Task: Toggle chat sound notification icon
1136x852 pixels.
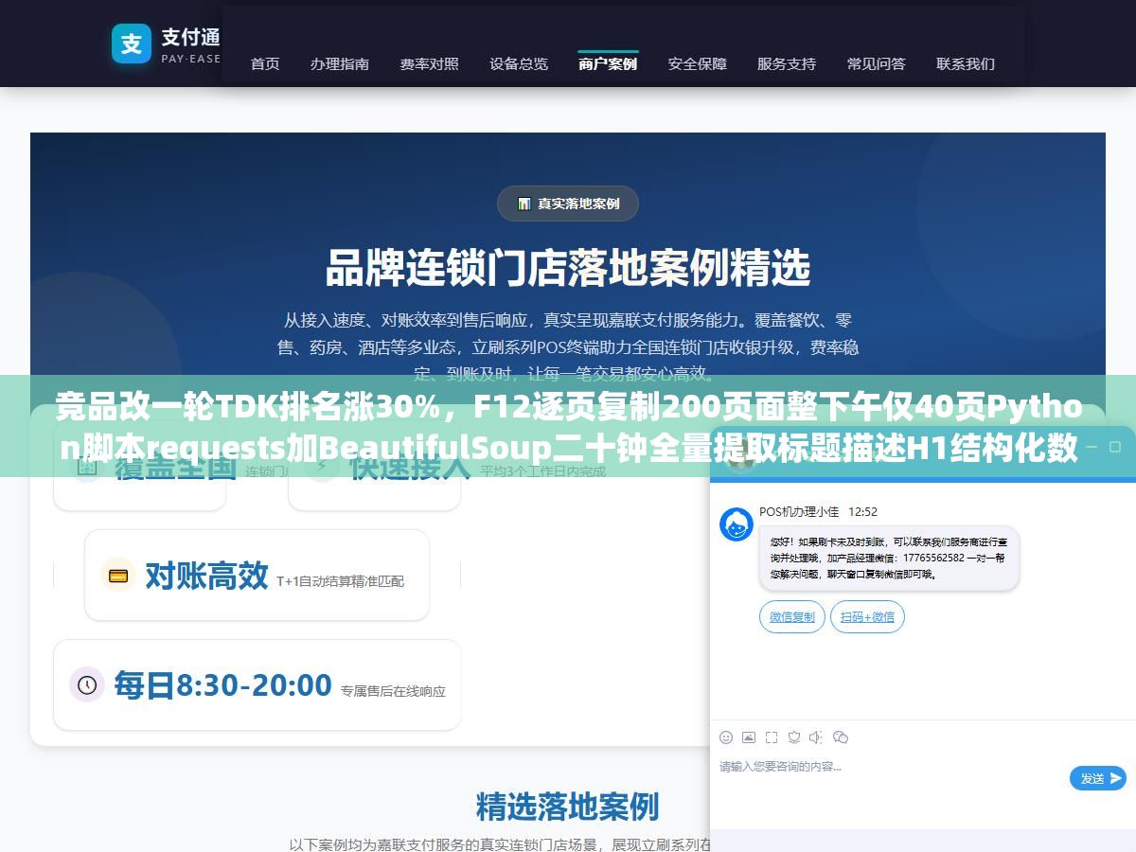Action: click(817, 737)
